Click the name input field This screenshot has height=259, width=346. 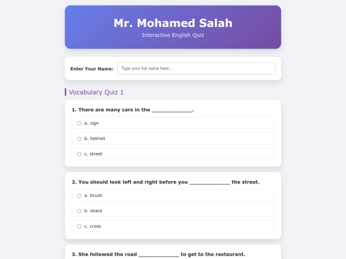pos(197,68)
